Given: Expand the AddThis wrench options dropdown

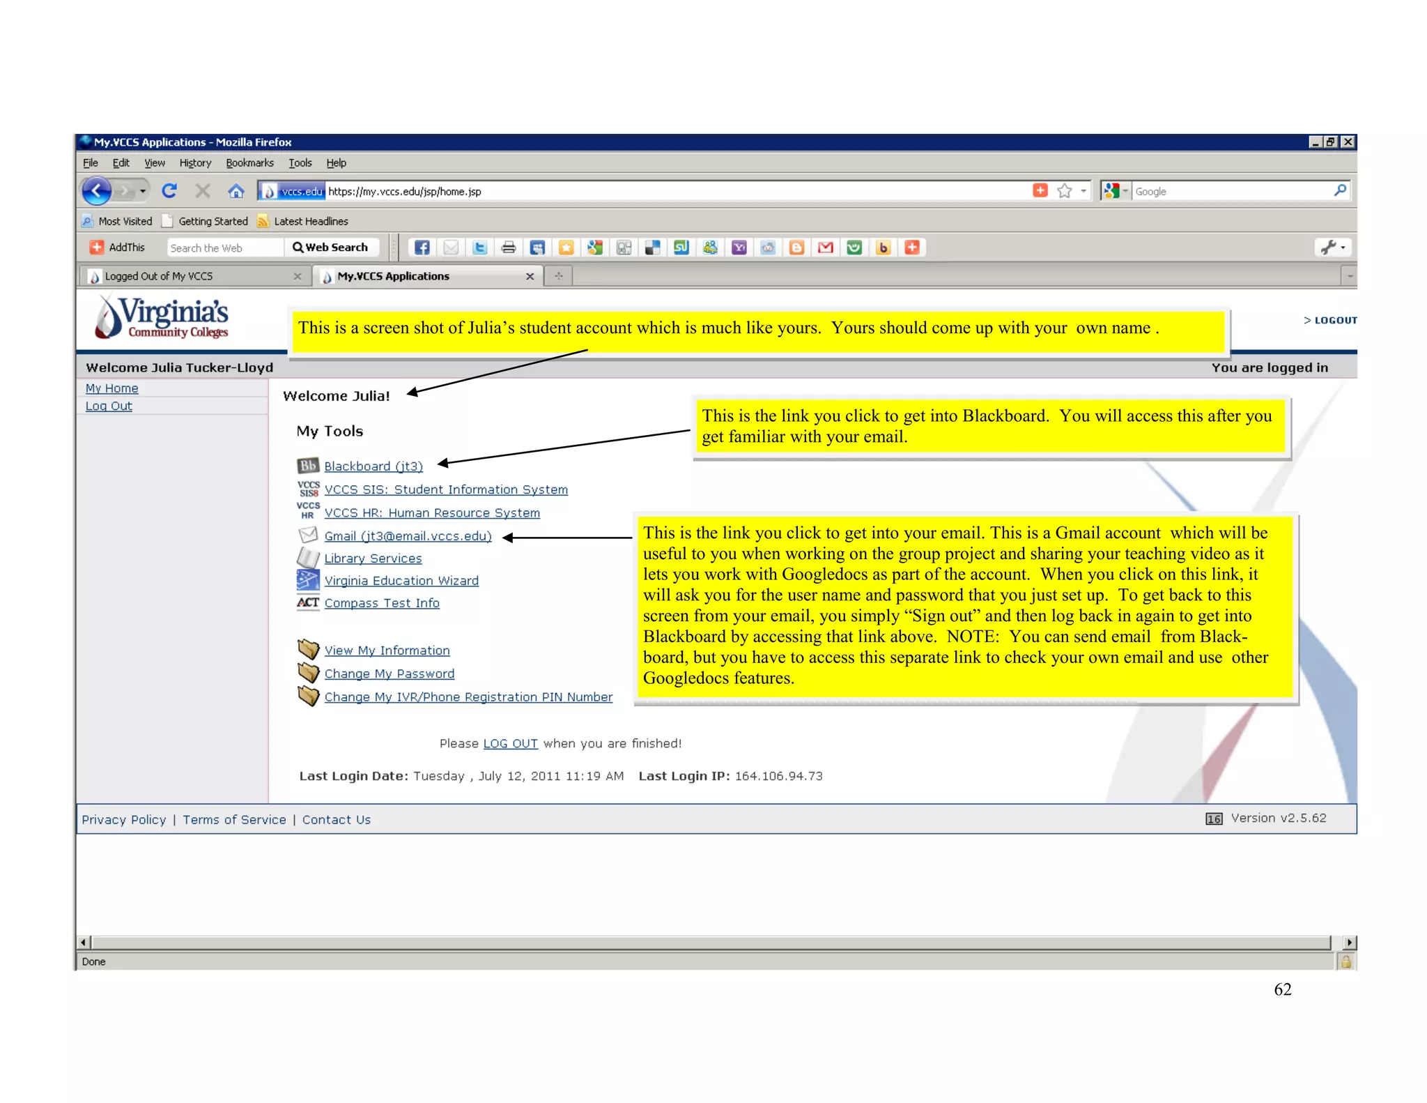Looking at the screenshot, I should [1334, 248].
